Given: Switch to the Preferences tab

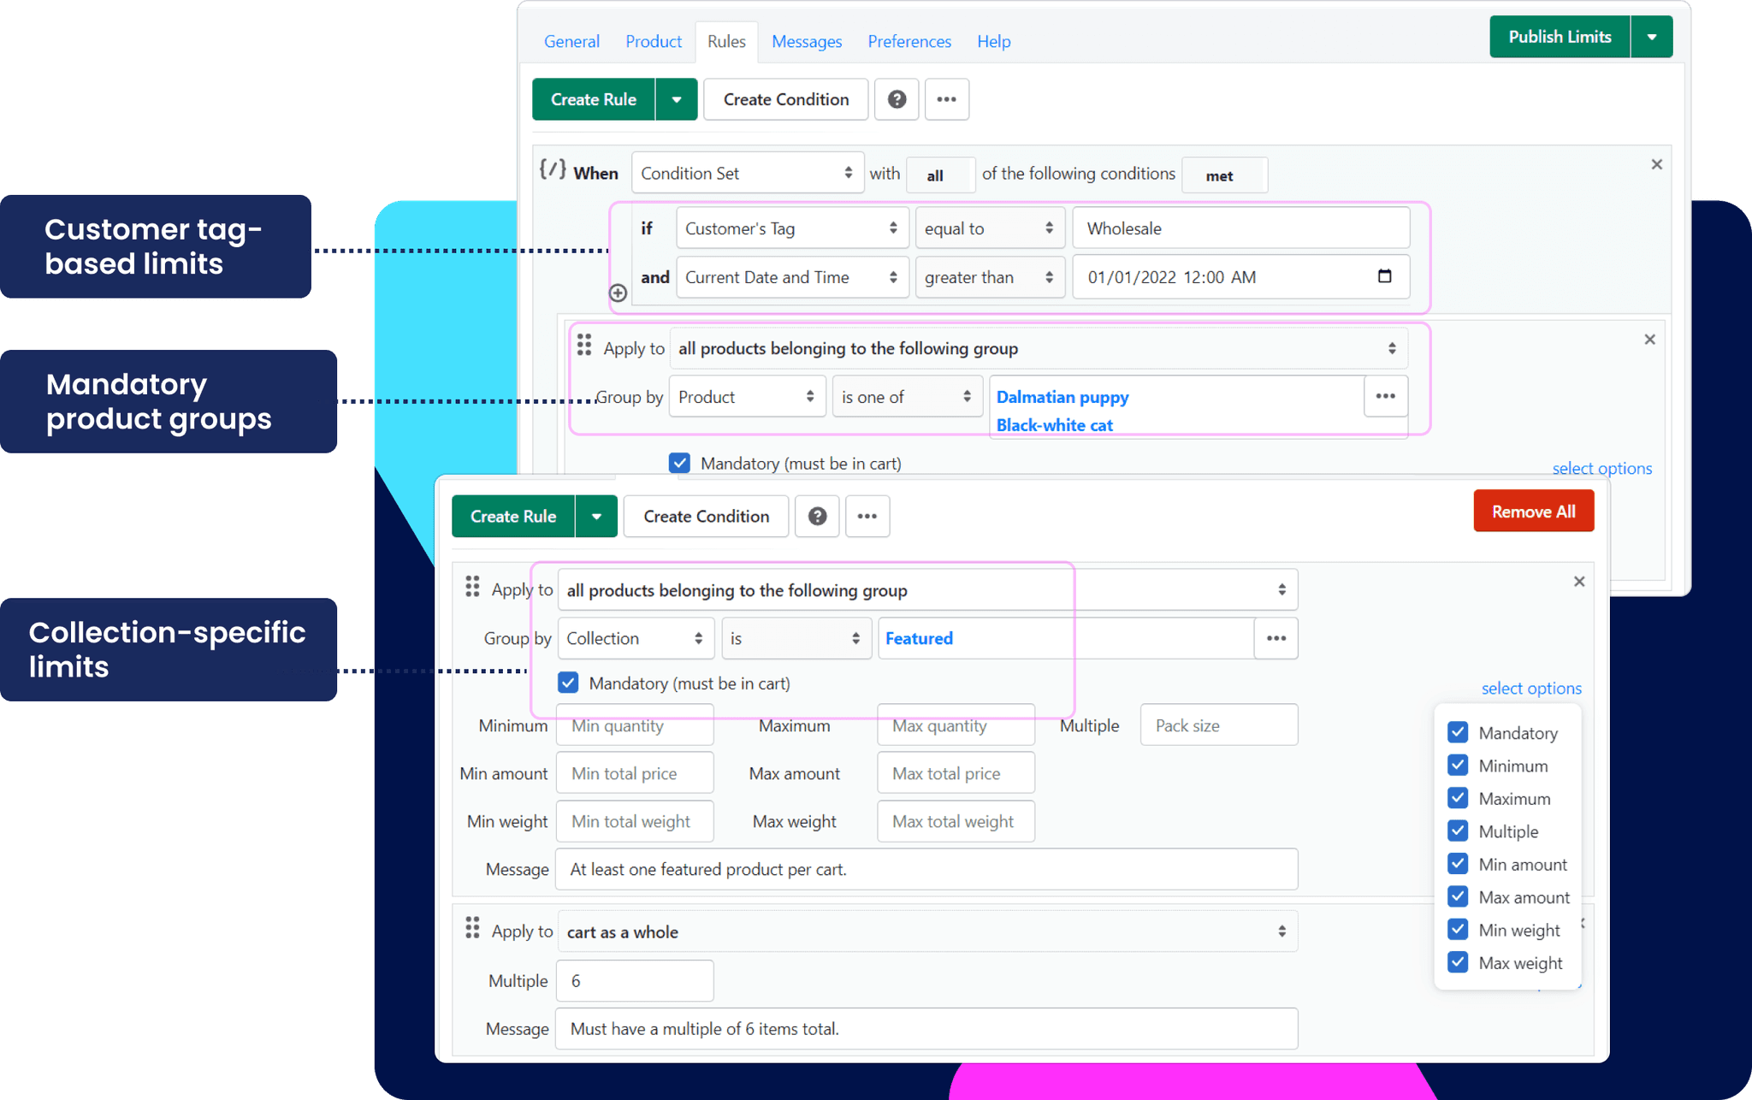Looking at the screenshot, I should pyautogui.click(x=909, y=40).
